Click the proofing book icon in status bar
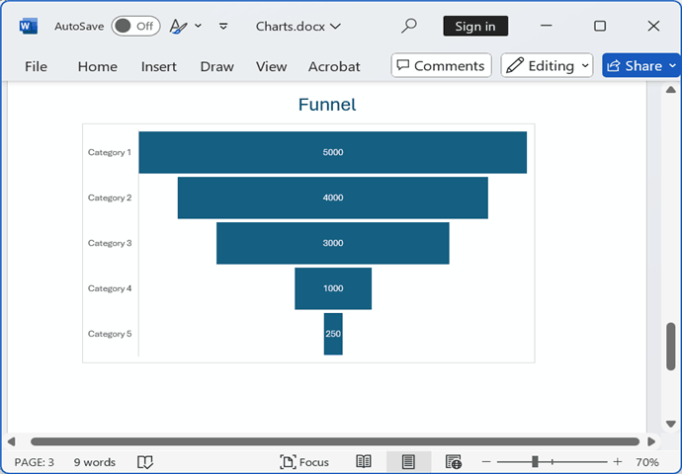Viewport: 682px width, 474px height. (x=145, y=462)
